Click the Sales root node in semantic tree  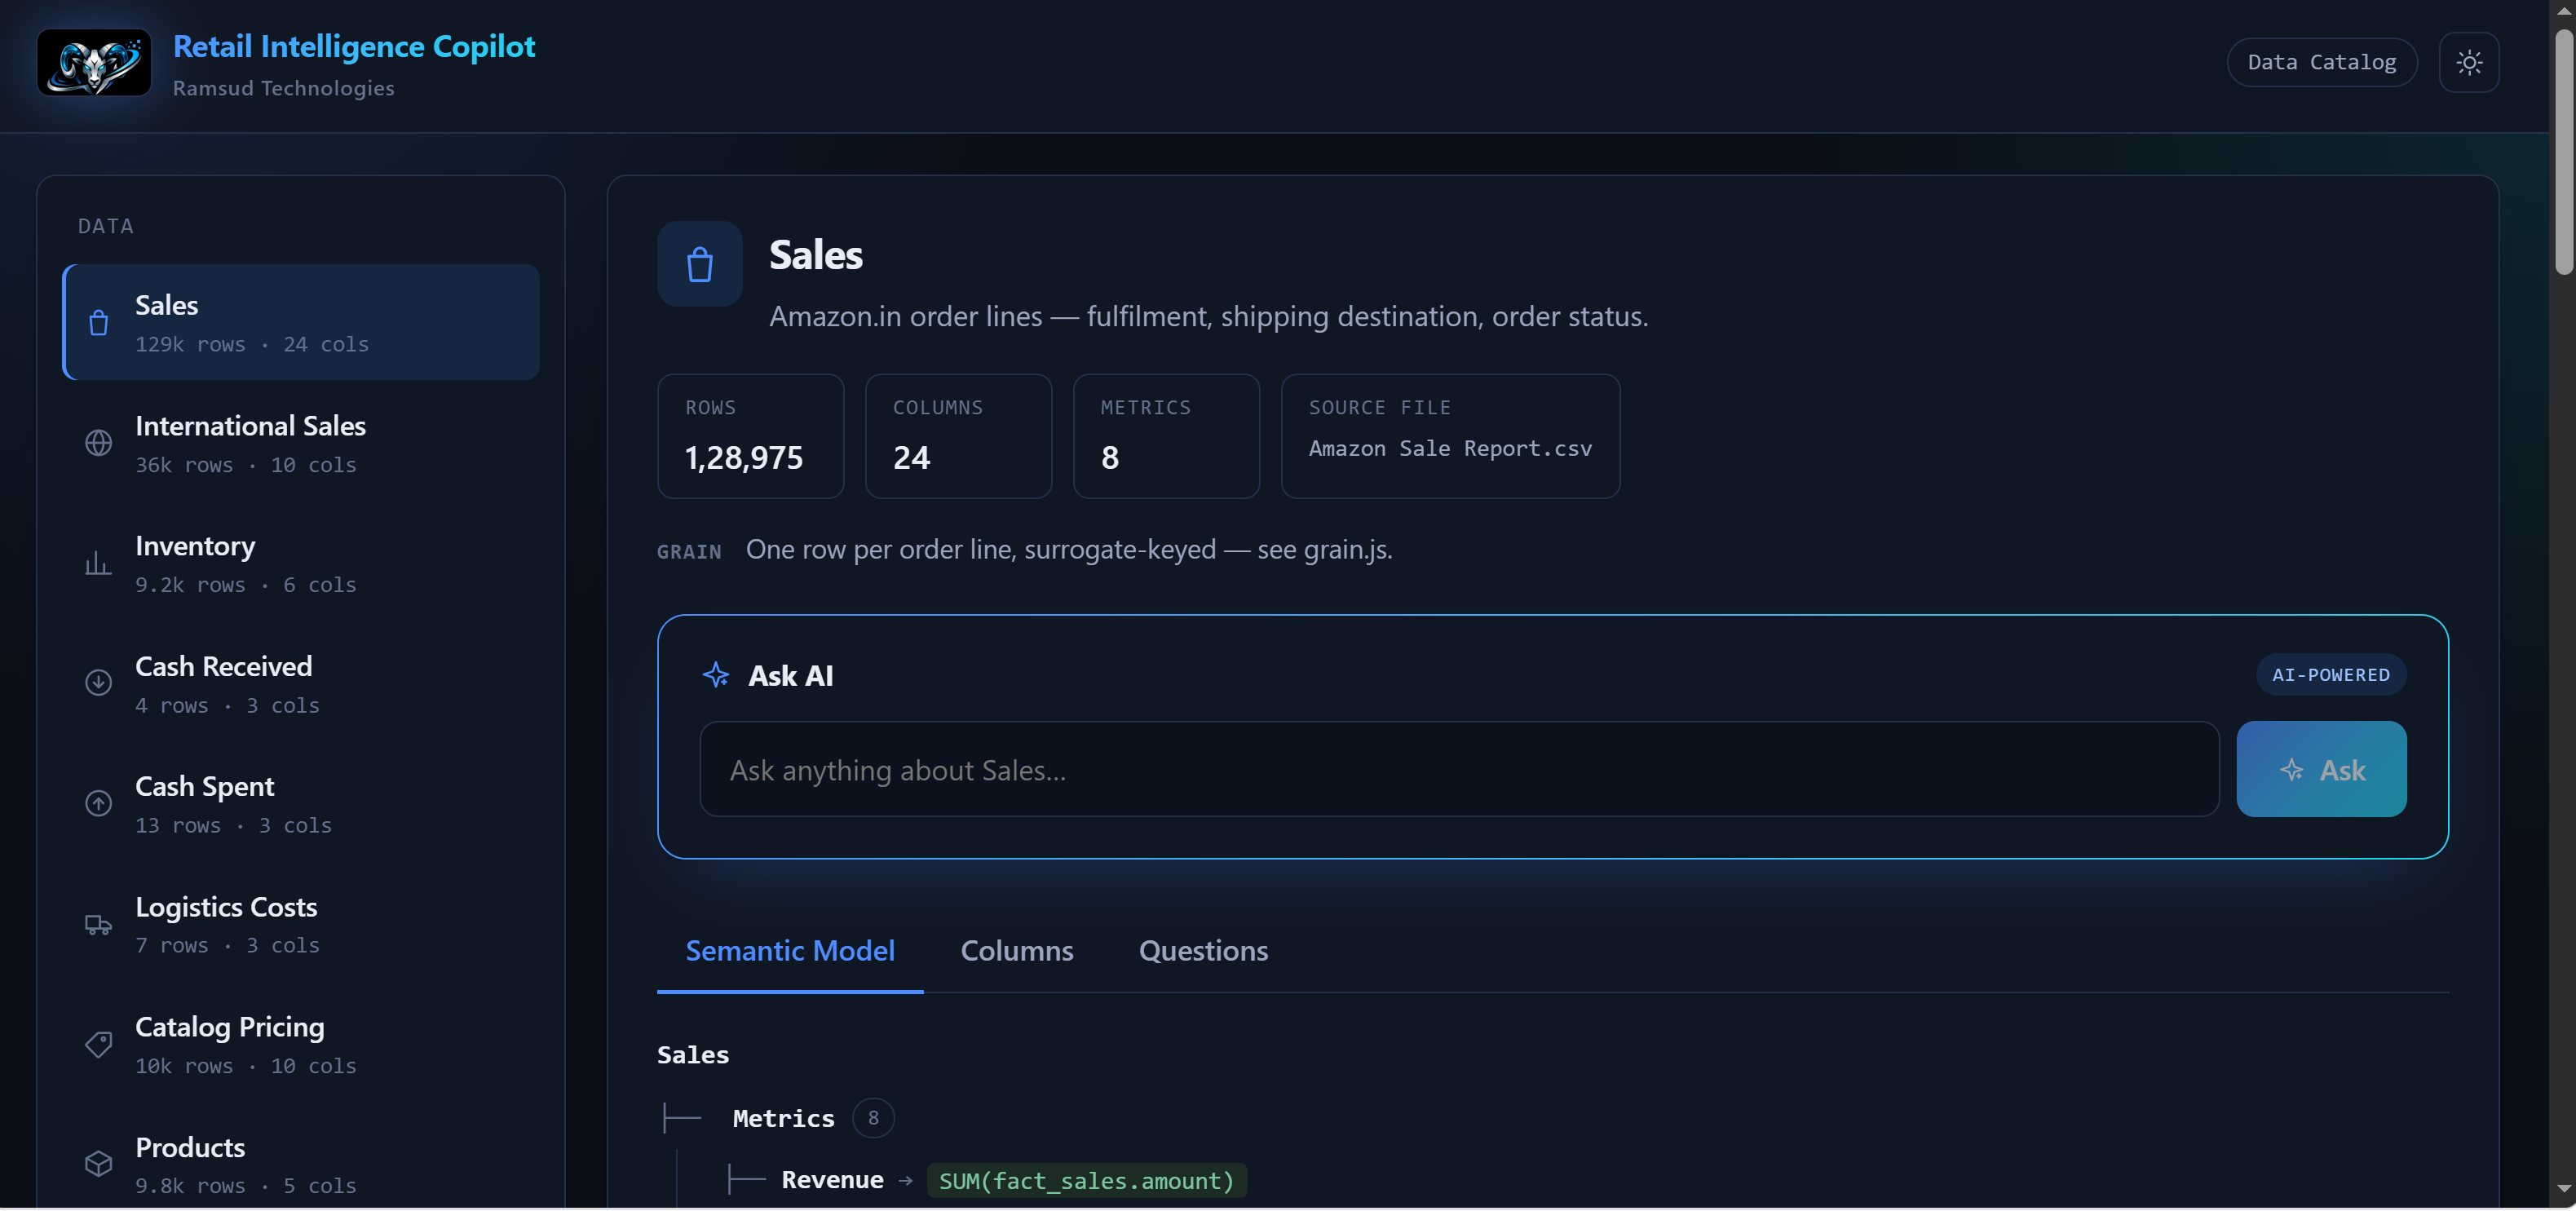[x=692, y=1055]
